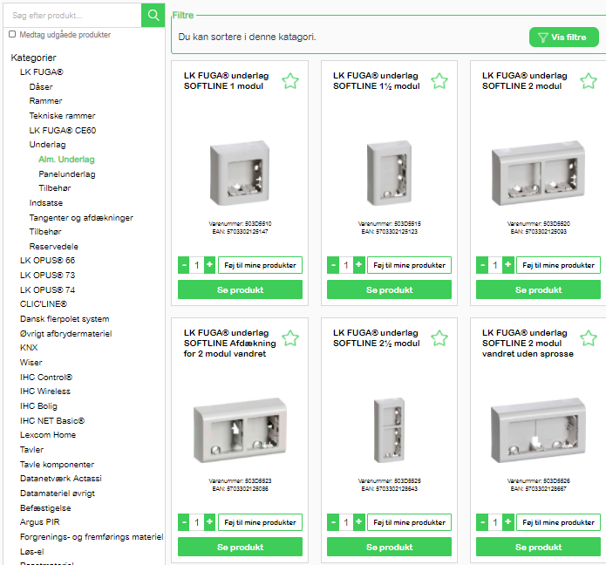Screen dimensions: 606x565
Task: Open Se produkt for SOFTLINE 2 modul
Action: [538, 289]
